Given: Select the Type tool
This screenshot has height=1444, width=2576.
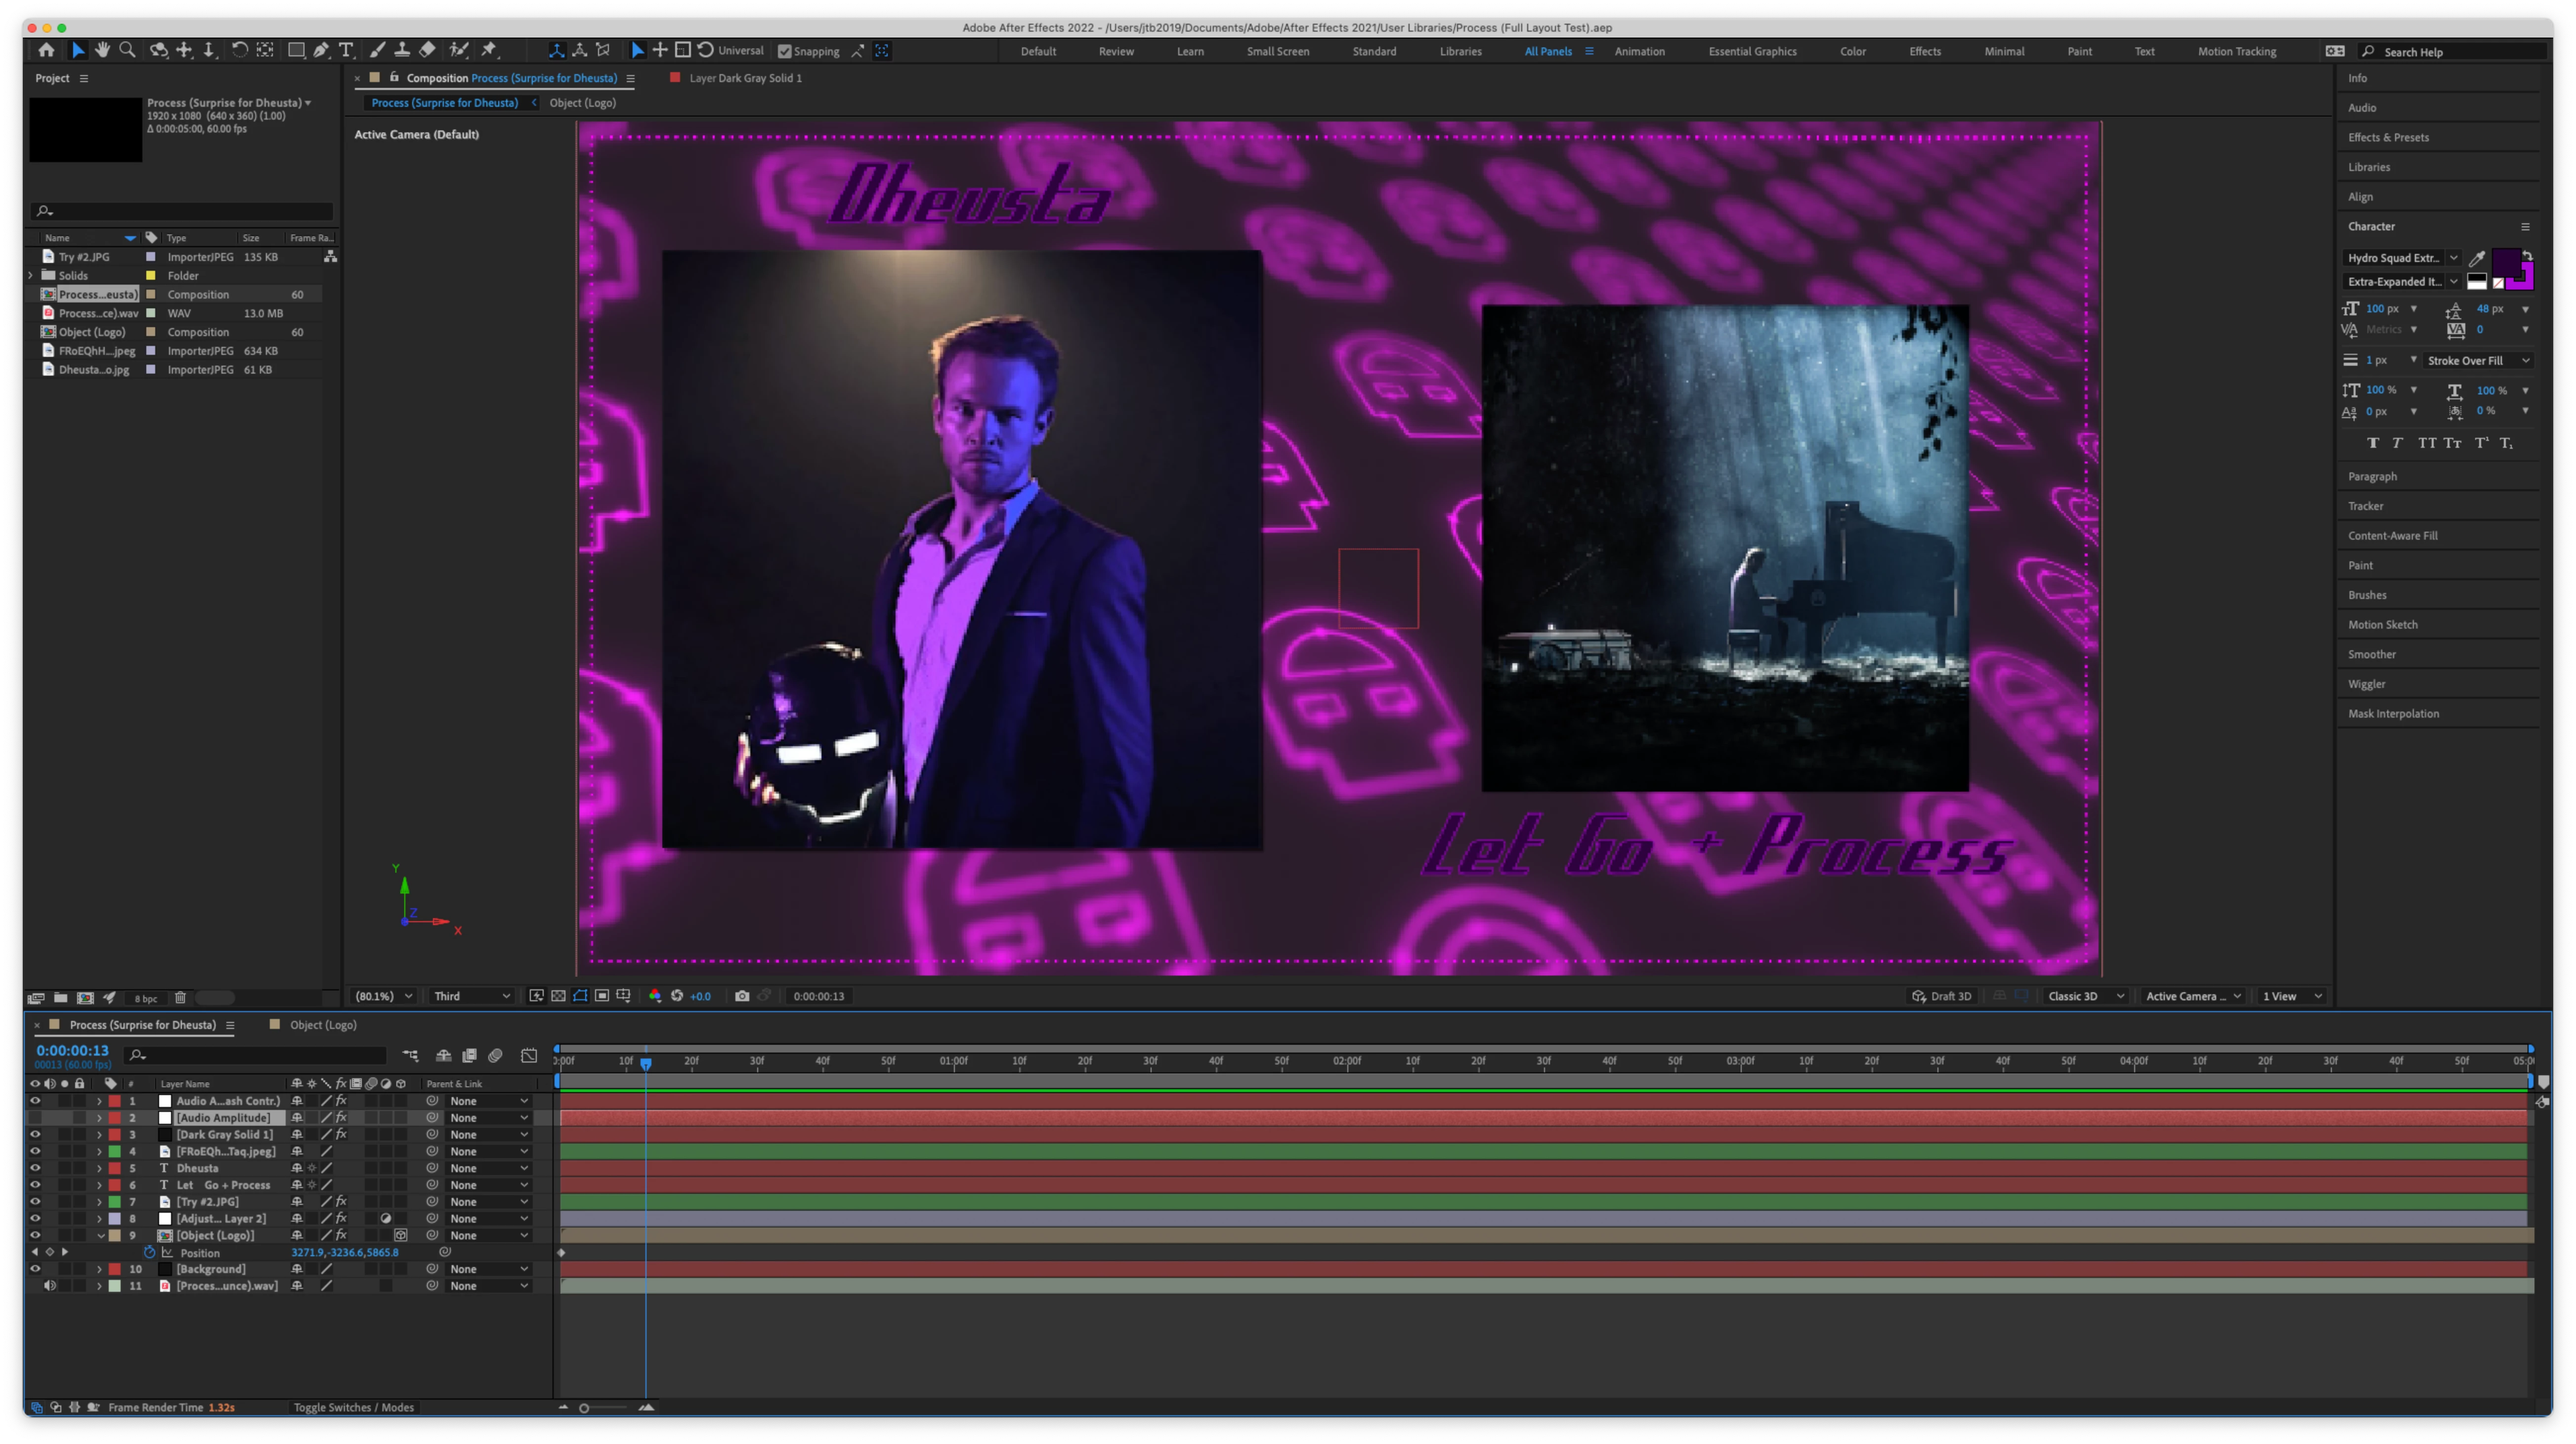Looking at the screenshot, I should pyautogui.click(x=346, y=50).
